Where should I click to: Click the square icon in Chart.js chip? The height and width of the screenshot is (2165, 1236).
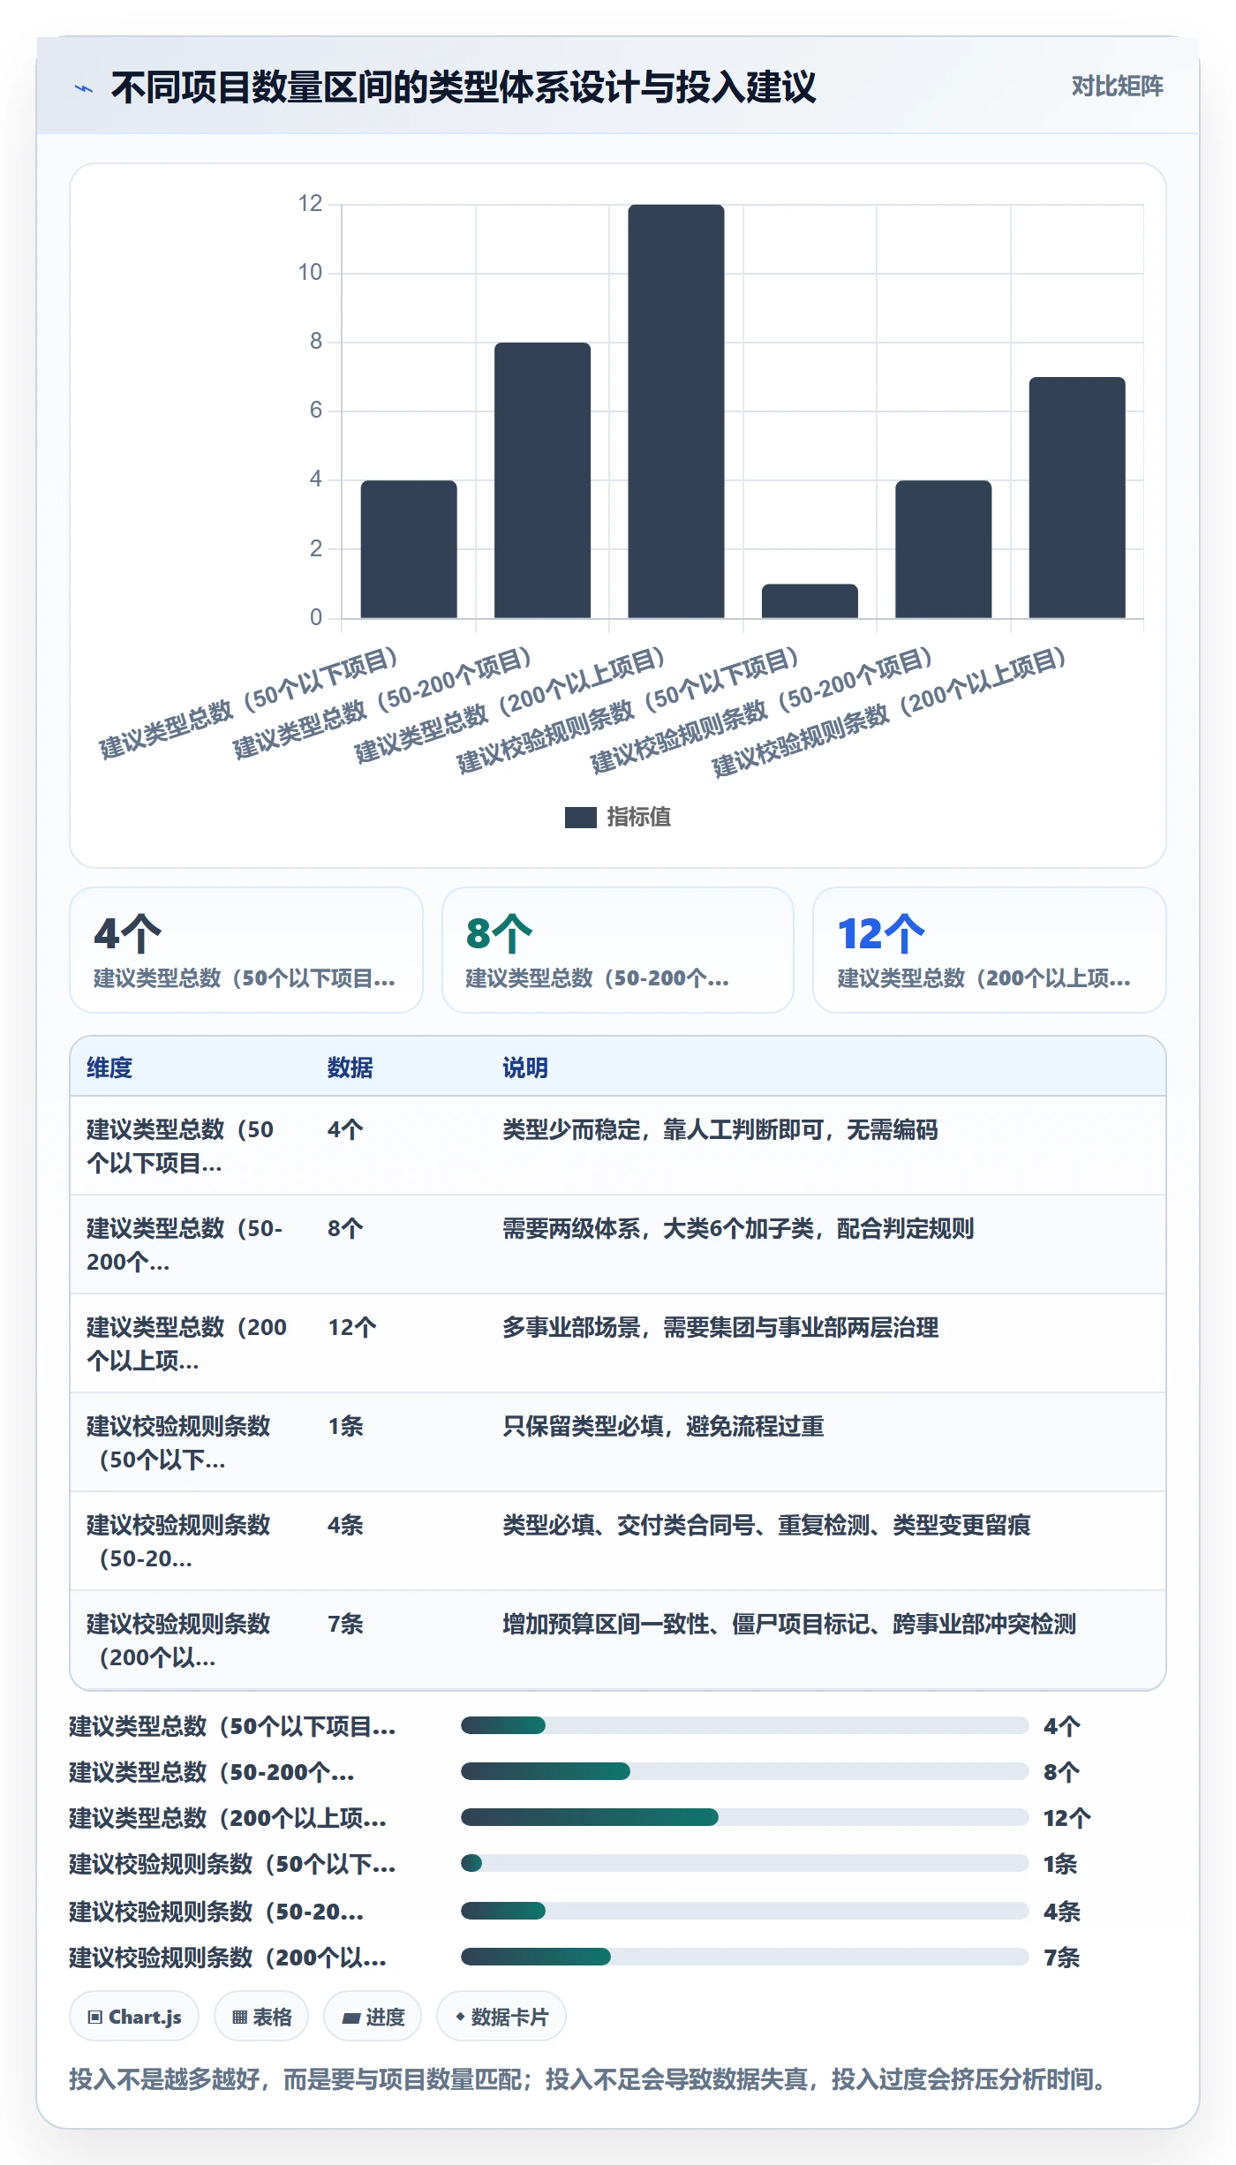click(x=95, y=2017)
